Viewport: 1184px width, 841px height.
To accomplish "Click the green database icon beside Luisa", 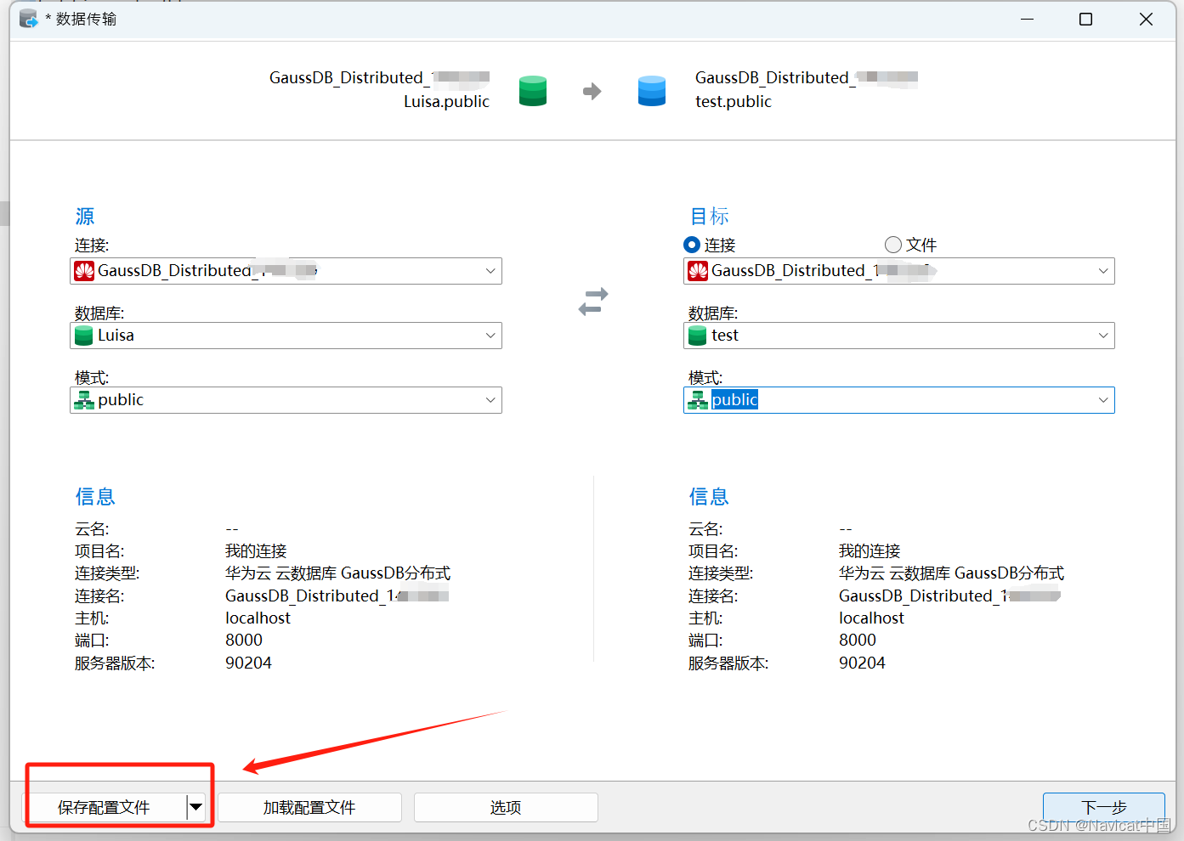I will click(84, 336).
